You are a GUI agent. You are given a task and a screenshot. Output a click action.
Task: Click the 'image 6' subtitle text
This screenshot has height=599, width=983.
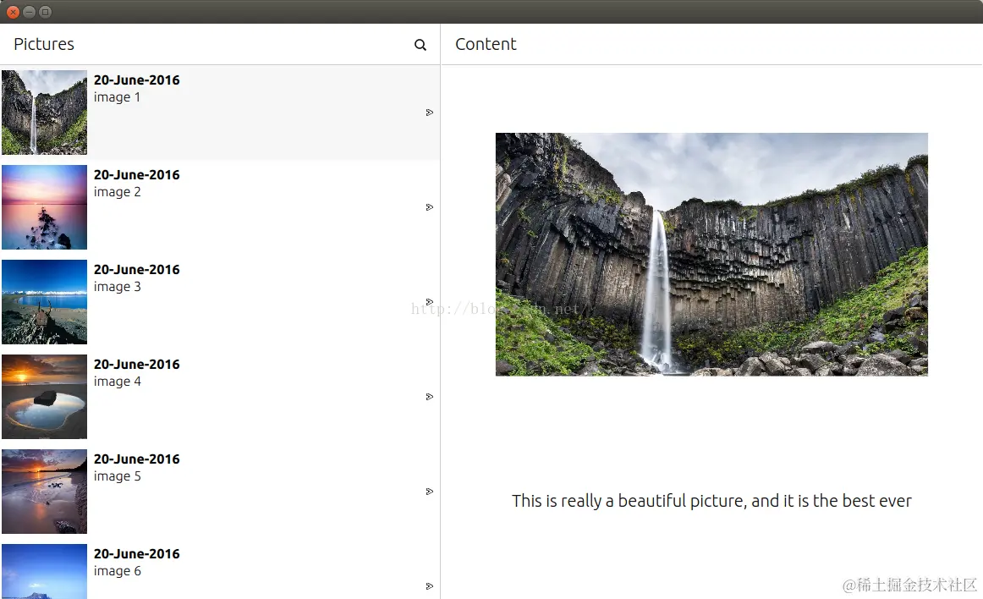click(118, 571)
